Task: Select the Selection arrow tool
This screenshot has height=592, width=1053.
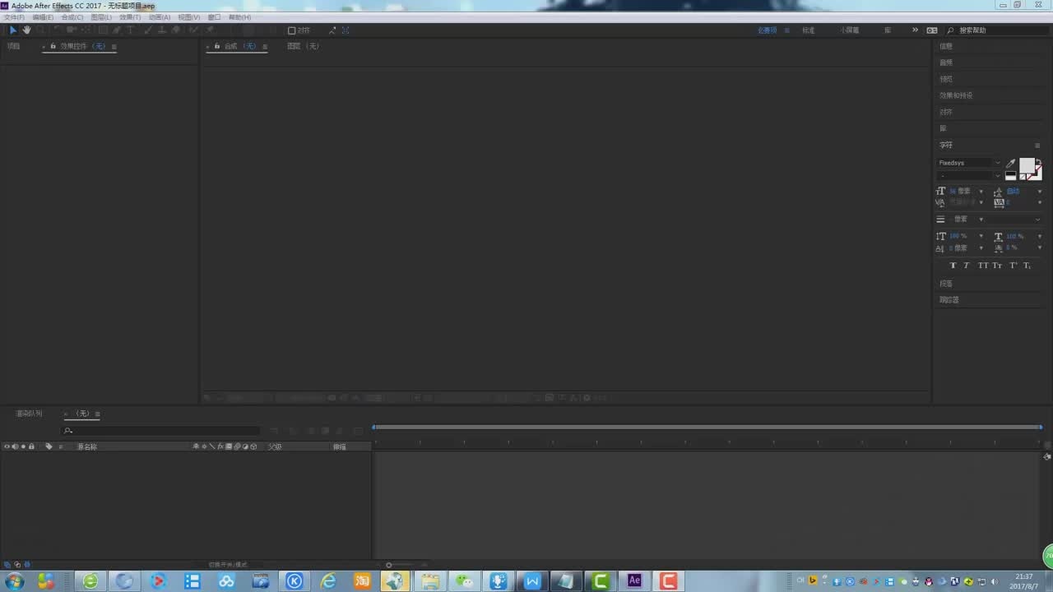Action: (x=13, y=30)
